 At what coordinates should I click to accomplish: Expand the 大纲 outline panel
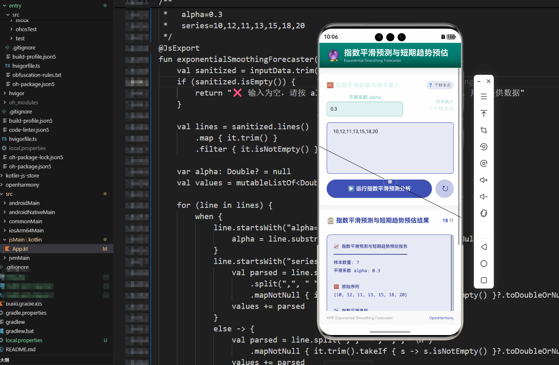pos(5,360)
